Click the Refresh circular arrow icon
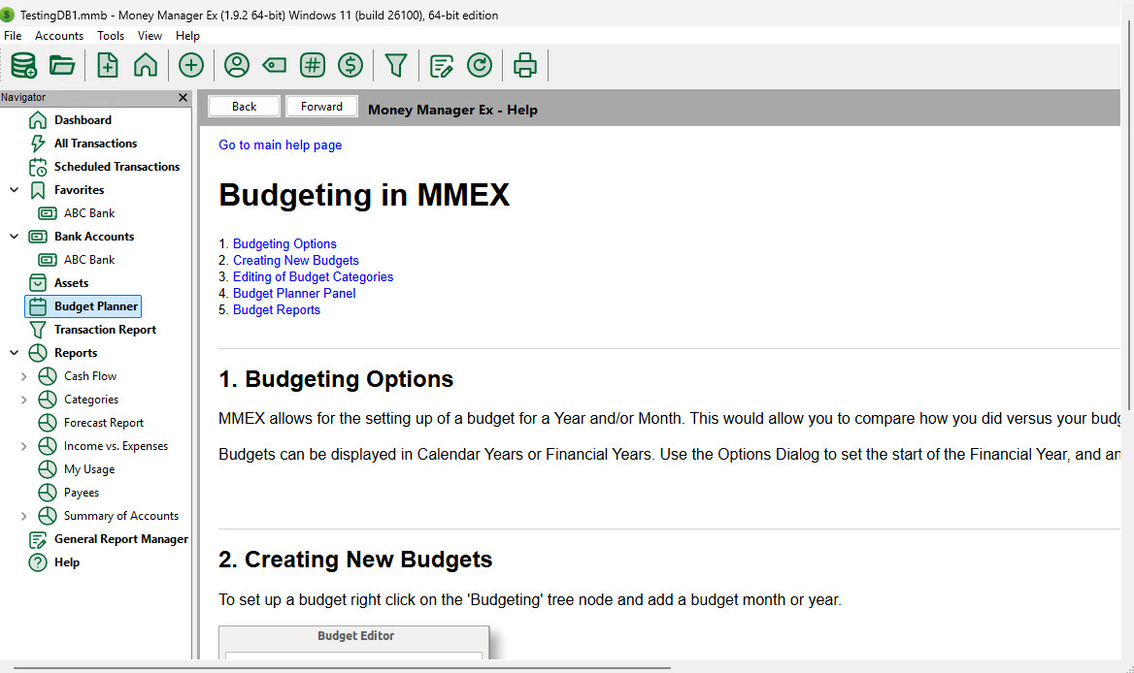1134x673 pixels. [x=480, y=65]
